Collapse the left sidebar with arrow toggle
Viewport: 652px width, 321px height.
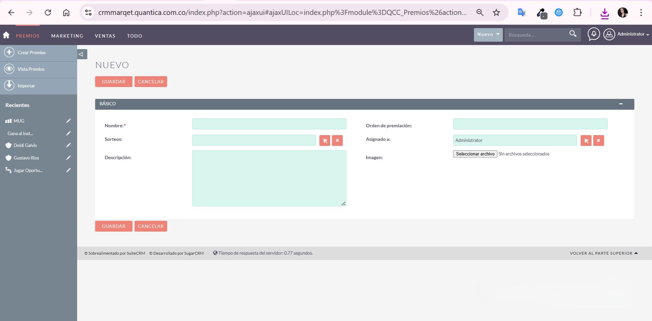coord(81,54)
